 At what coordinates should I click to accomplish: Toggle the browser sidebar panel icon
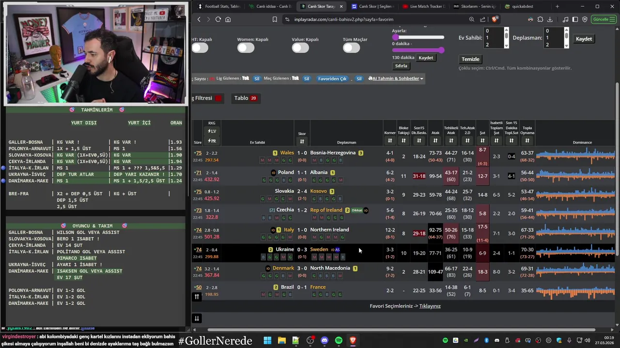point(575,19)
